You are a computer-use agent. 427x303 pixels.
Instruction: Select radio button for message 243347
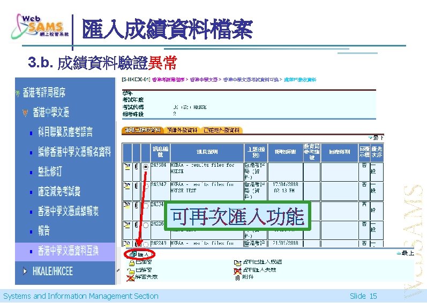pyautogui.click(x=146, y=187)
